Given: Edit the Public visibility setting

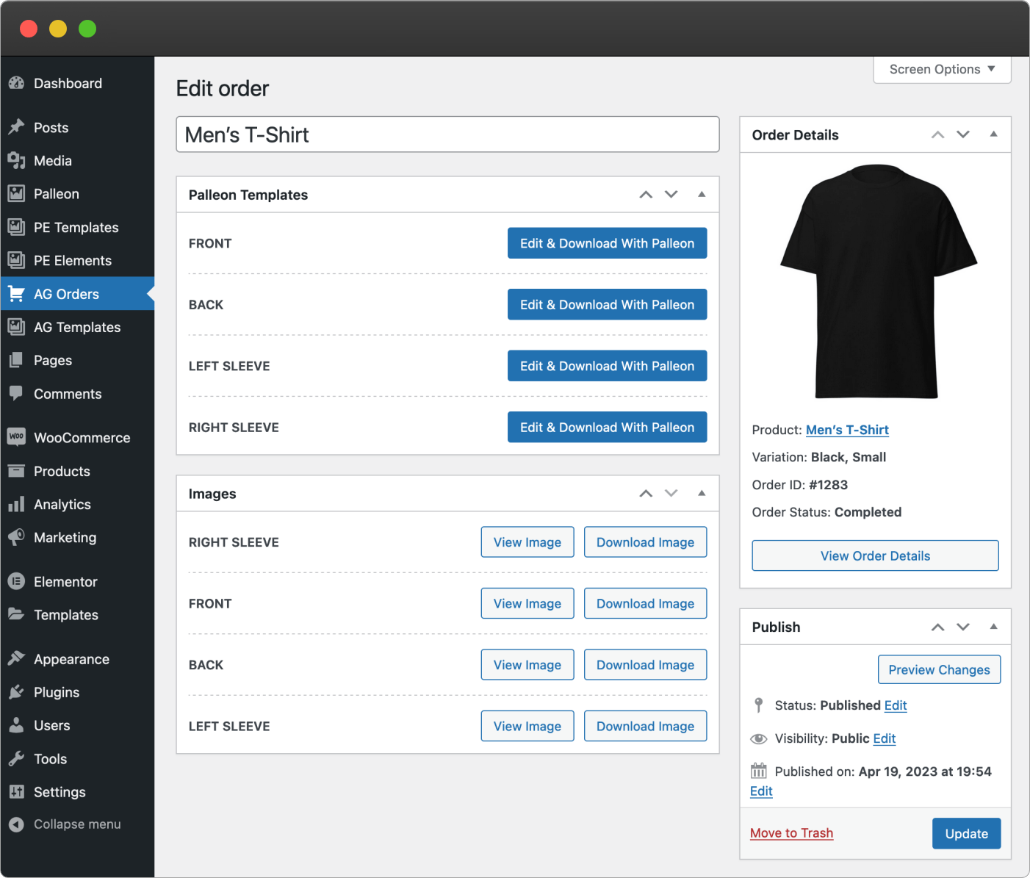Looking at the screenshot, I should pyautogui.click(x=885, y=738).
